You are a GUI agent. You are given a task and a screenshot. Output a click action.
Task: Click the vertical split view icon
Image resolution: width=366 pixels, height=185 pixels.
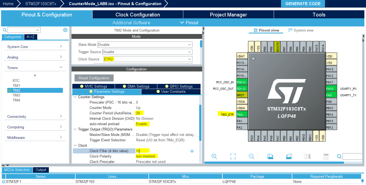pyautogui.click(x=307, y=156)
